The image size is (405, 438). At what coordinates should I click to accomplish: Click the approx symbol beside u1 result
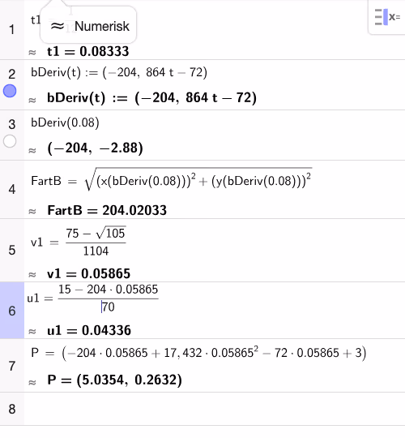[32, 331]
